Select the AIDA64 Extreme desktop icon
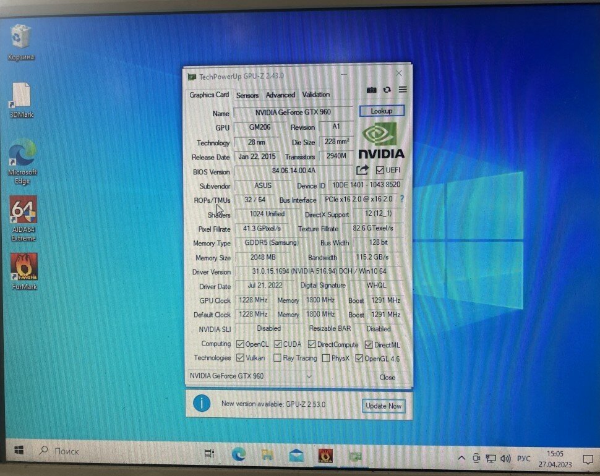Image resolution: width=600 pixels, height=476 pixels. click(x=24, y=219)
